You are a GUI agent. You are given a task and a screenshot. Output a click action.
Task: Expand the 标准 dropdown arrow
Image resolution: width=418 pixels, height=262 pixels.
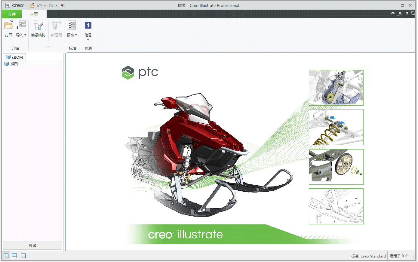click(76, 35)
